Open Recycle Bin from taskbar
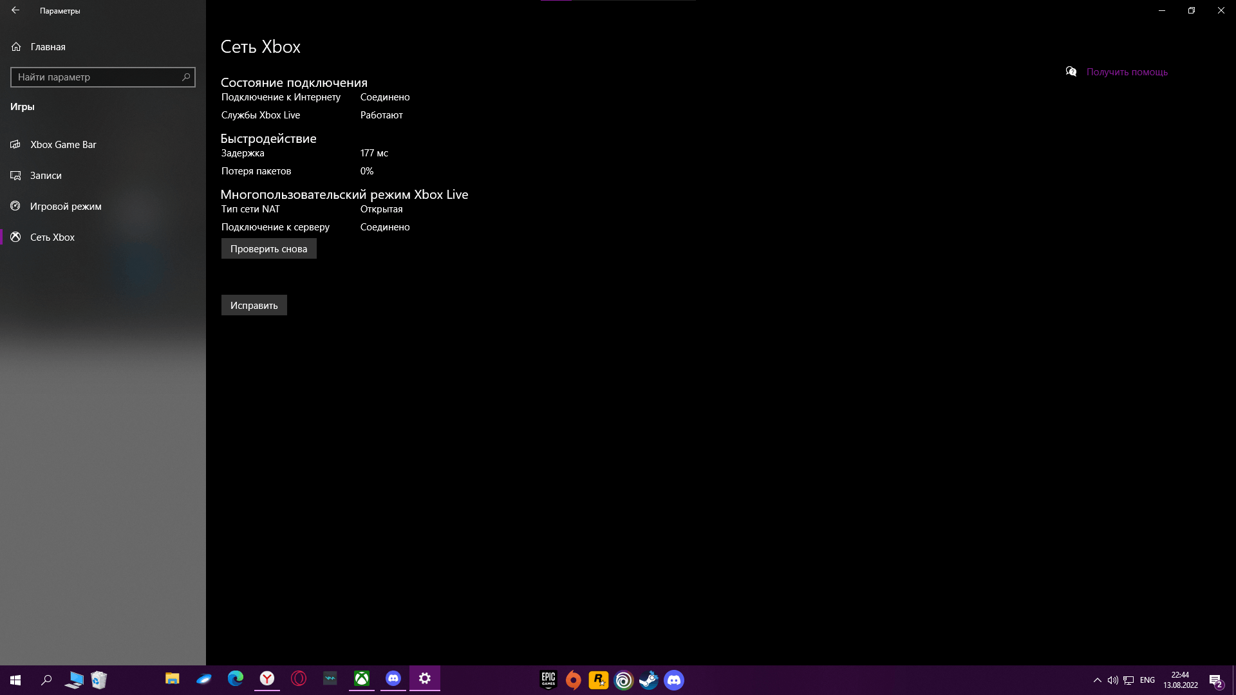The width and height of the screenshot is (1236, 695). (98, 680)
